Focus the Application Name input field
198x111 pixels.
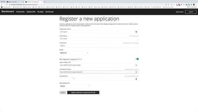[99, 32]
